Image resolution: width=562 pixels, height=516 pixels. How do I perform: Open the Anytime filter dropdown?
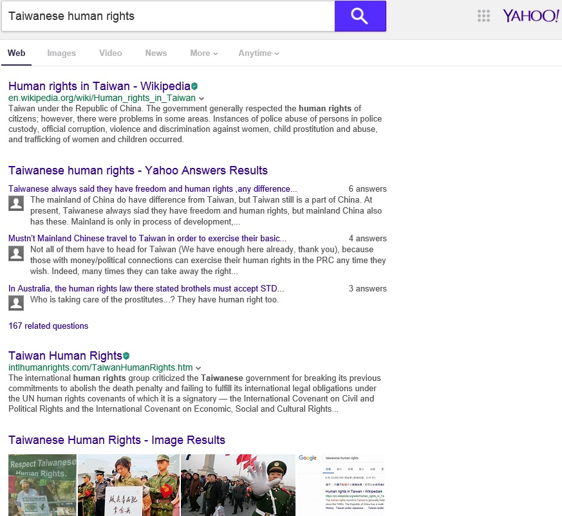[x=258, y=53]
